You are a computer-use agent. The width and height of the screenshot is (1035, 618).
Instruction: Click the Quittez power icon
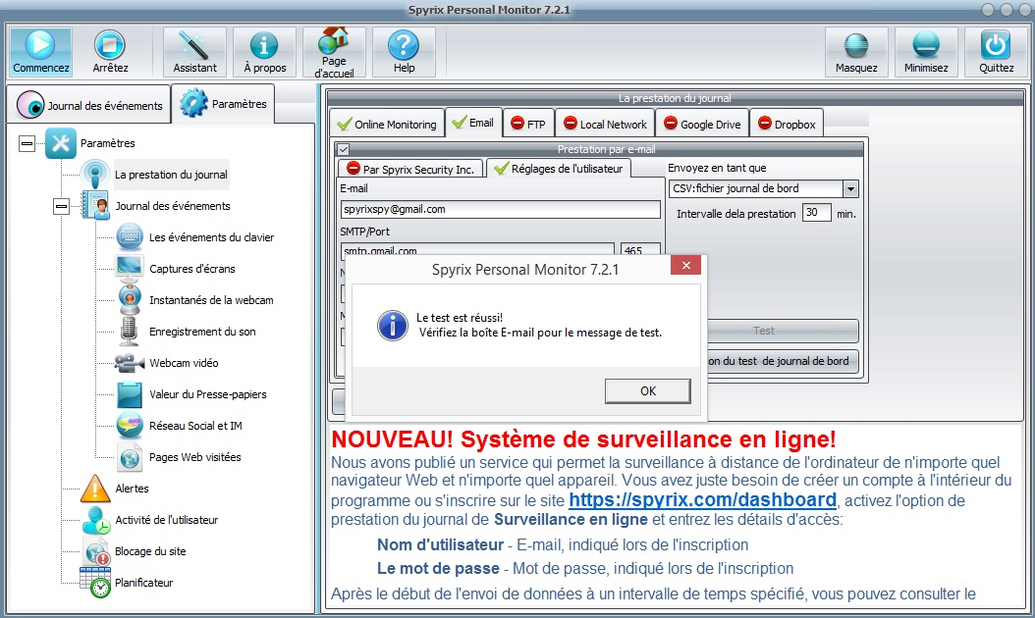(996, 45)
